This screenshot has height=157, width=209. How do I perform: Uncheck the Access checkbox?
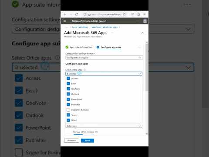coord(68,78)
